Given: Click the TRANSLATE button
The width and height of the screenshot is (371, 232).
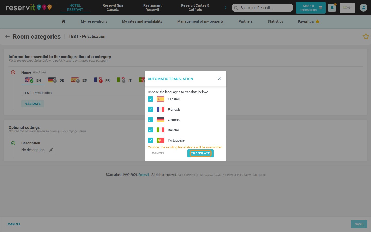Looking at the screenshot, I should pyautogui.click(x=200, y=153).
